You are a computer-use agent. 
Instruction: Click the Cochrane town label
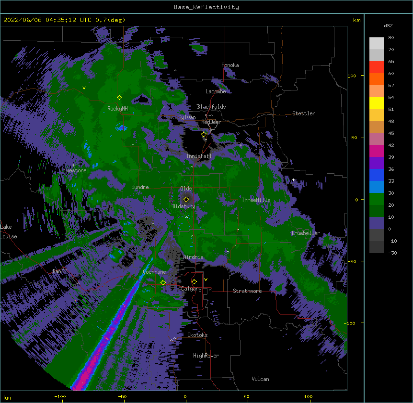(x=154, y=272)
